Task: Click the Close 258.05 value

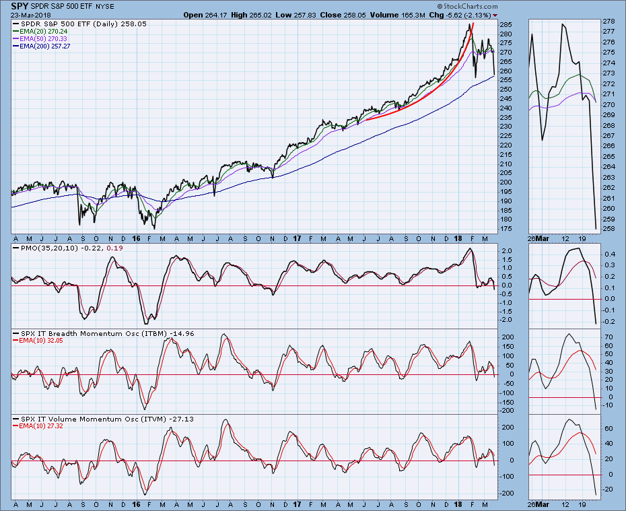Action: coord(343,15)
